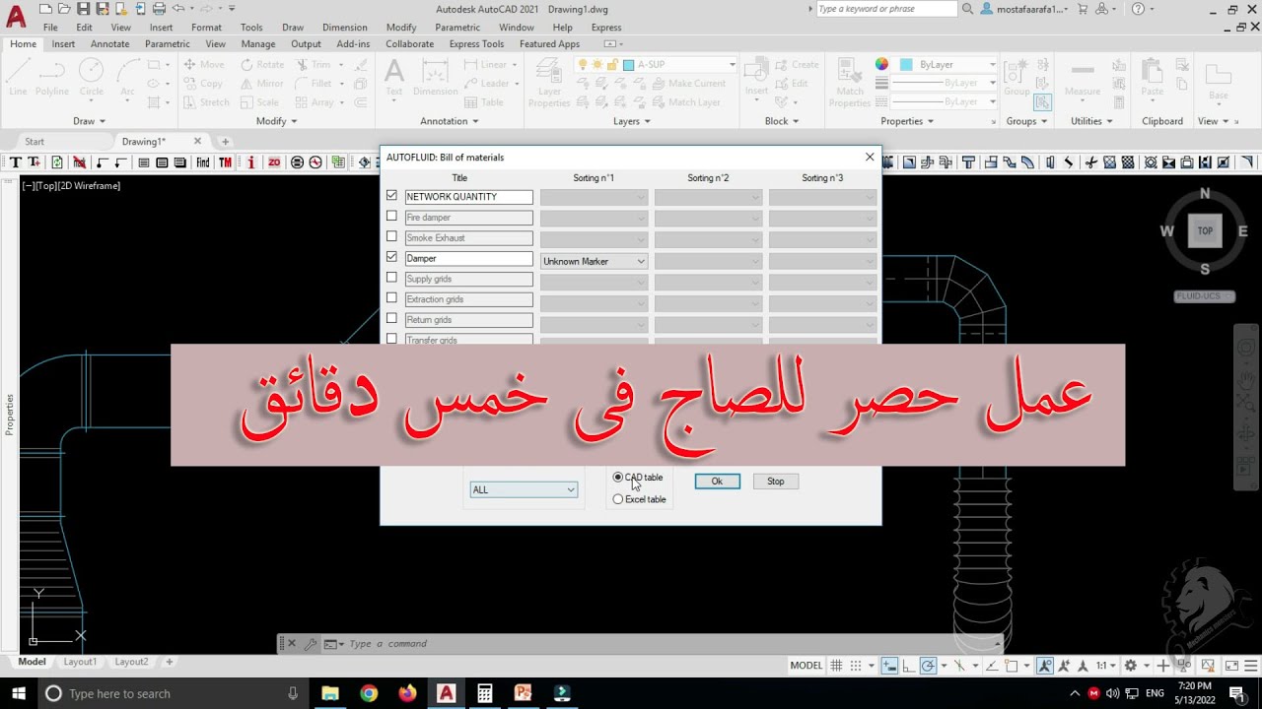Open the 'Unknown Marker' sorting dropdown

point(595,261)
